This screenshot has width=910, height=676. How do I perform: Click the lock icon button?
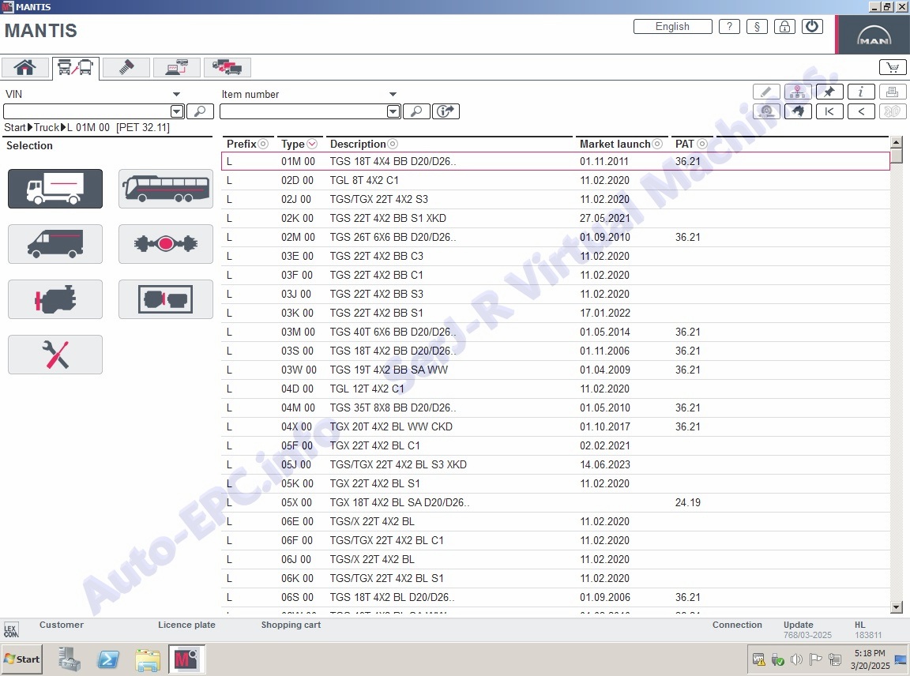click(x=784, y=27)
